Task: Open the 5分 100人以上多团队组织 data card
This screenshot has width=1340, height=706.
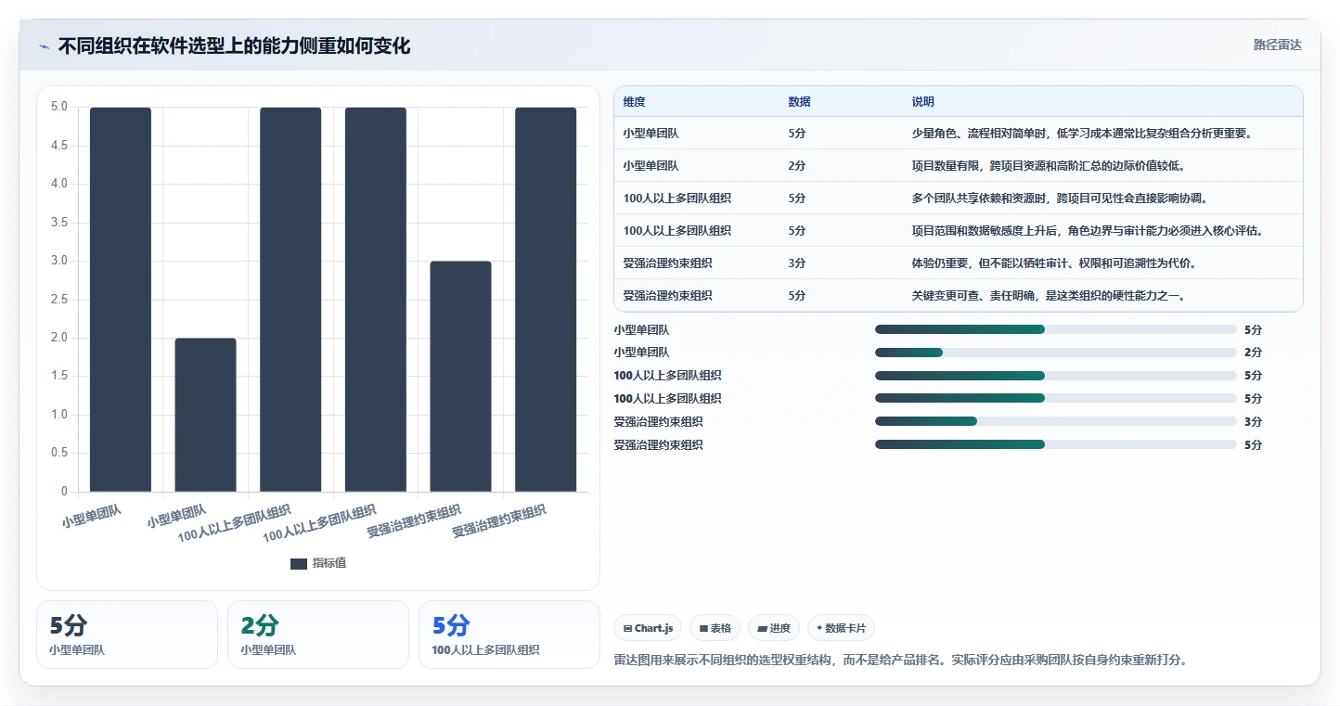Action: [x=509, y=635]
